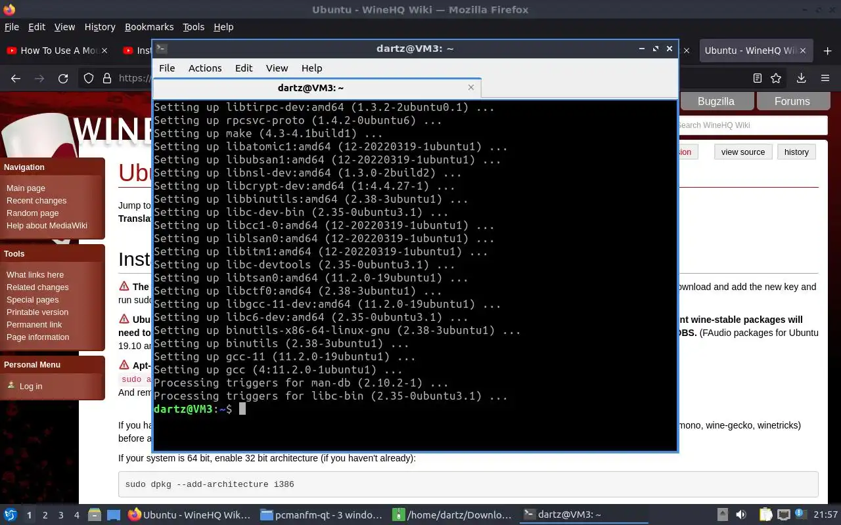
Task: Close the tab left of Ubuntu WineHQ tab
Action: click(x=687, y=51)
